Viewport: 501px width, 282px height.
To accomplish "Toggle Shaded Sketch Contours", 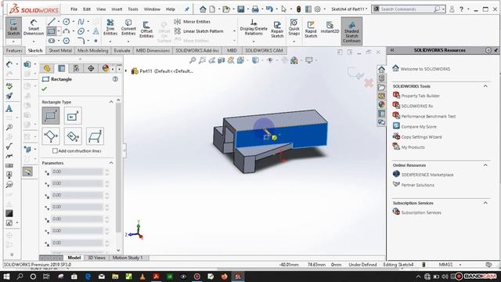I will [x=351, y=31].
